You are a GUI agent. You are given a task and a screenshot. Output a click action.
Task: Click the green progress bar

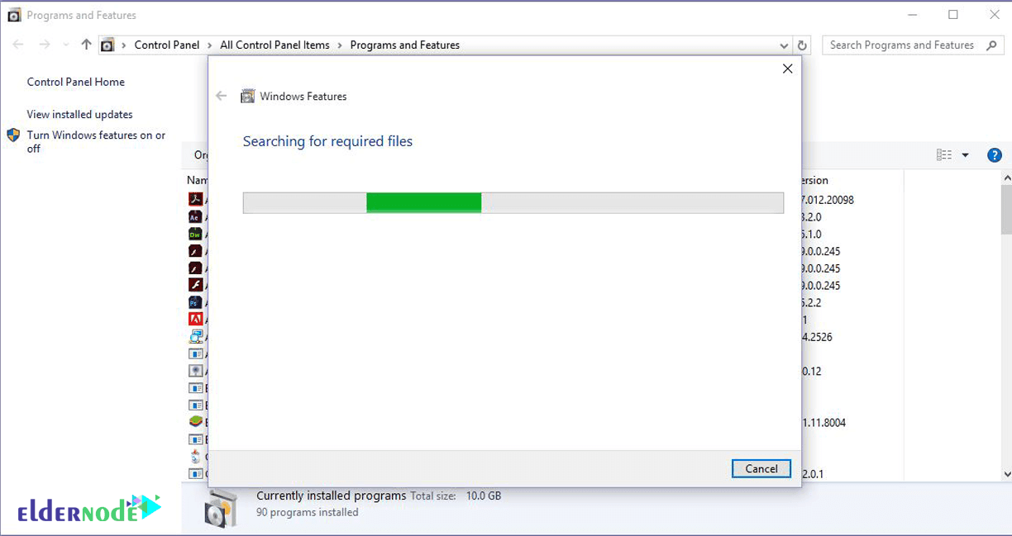pos(424,202)
